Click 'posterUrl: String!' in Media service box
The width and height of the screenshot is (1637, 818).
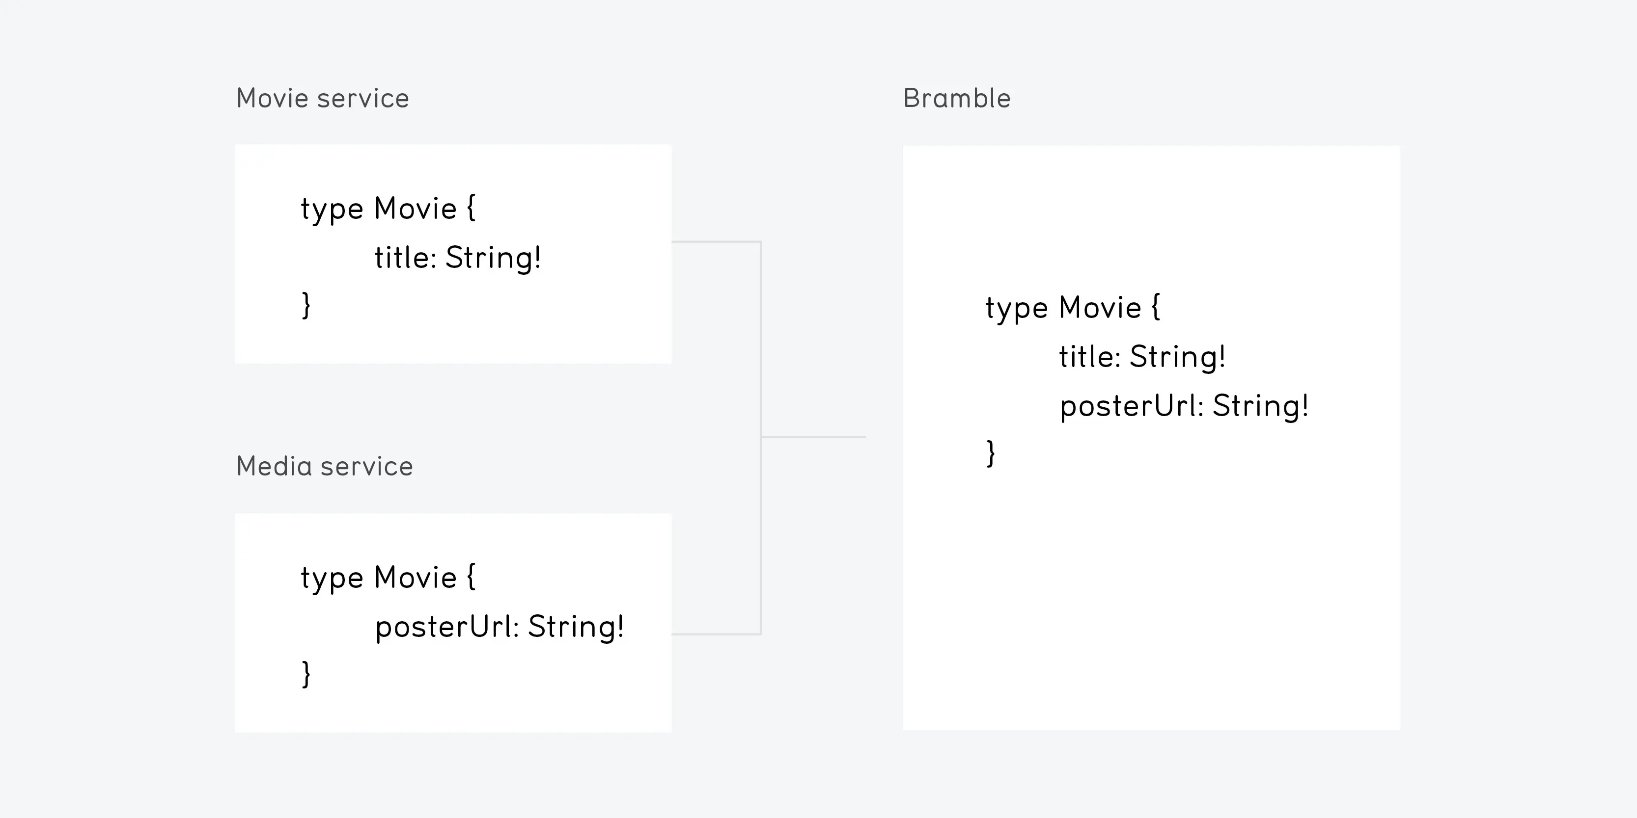click(x=499, y=627)
